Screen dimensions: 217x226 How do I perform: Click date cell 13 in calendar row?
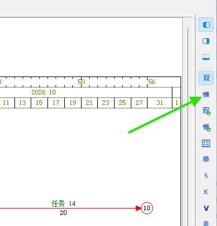click(23, 103)
